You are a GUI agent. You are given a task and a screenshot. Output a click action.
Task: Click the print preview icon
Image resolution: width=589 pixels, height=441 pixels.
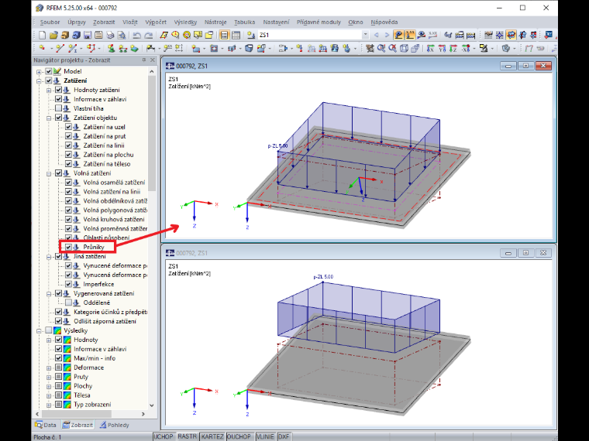pos(122,35)
